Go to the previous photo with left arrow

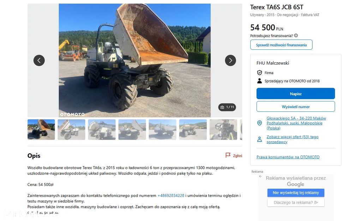tap(39, 61)
